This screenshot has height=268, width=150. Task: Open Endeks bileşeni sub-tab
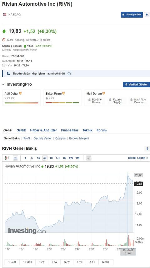(79, 138)
